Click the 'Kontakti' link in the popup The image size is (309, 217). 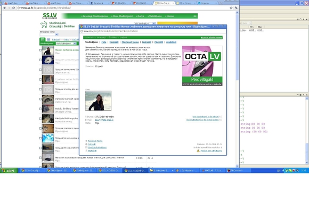(x=114, y=42)
